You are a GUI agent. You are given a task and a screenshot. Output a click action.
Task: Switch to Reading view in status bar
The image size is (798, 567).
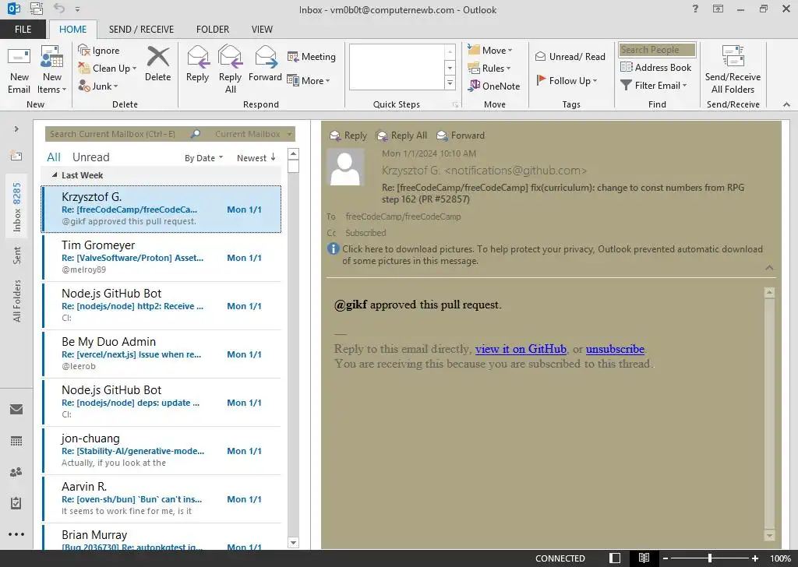click(644, 558)
